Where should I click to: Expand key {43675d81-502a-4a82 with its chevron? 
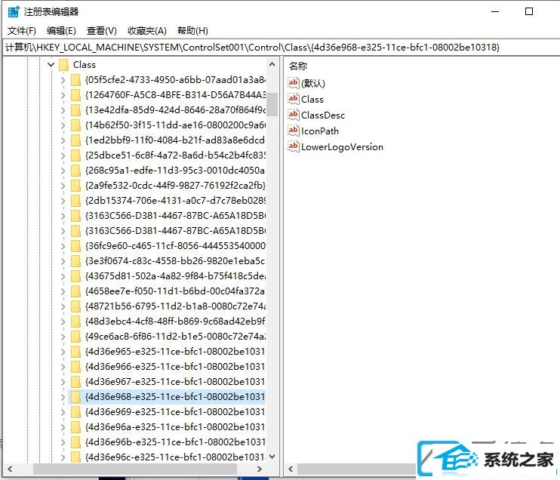(63, 276)
